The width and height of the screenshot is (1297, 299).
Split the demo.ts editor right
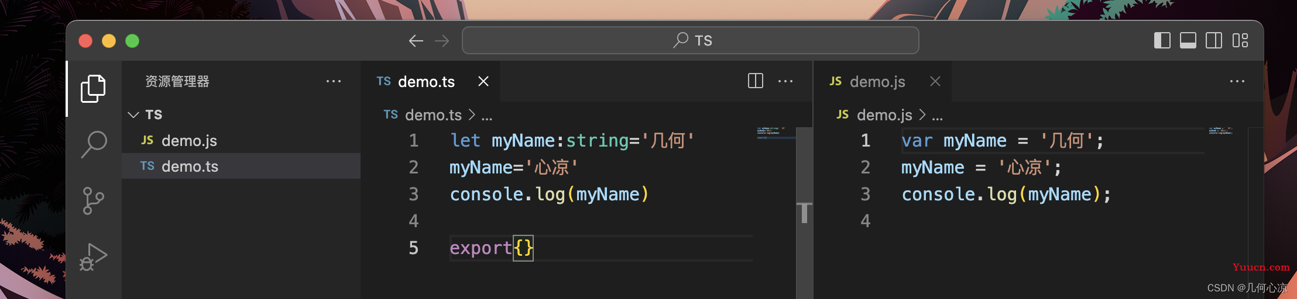point(756,81)
